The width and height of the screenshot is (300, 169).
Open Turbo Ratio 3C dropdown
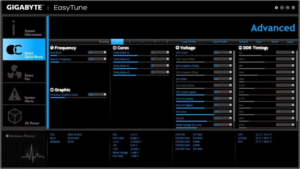coord(160,66)
